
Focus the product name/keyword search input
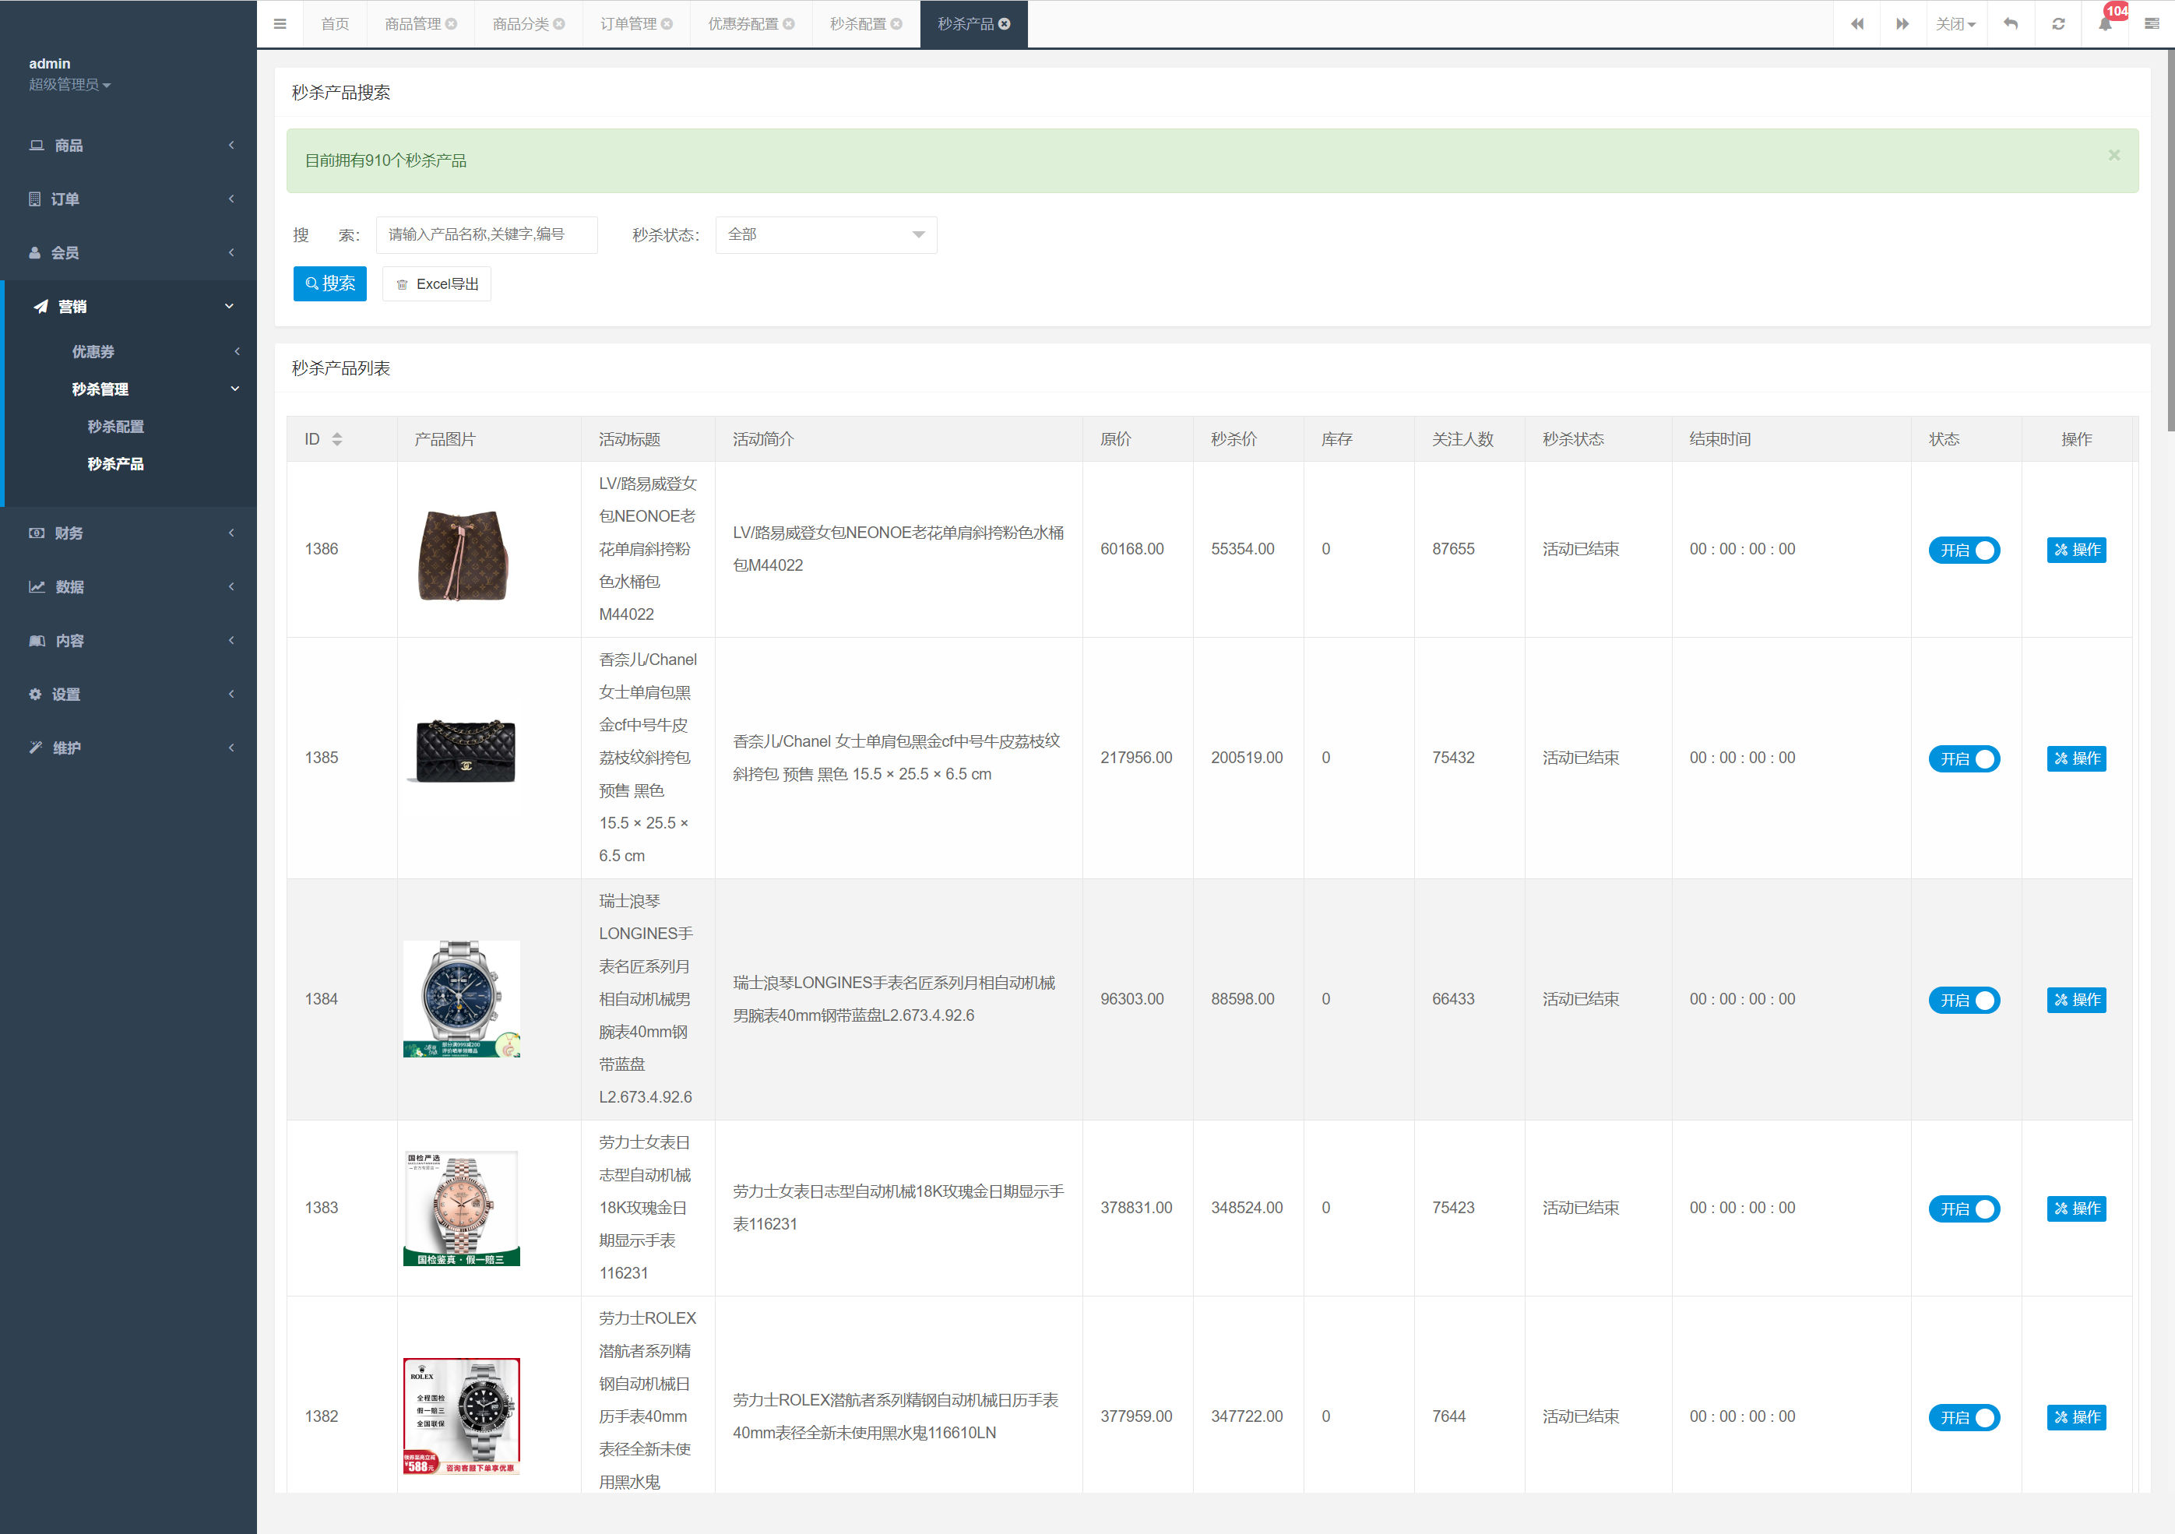[487, 234]
